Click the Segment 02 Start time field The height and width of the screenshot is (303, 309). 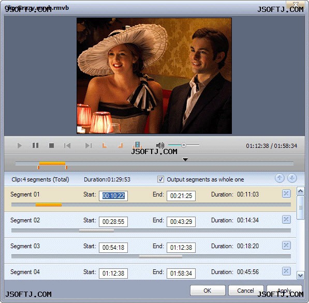113,222
